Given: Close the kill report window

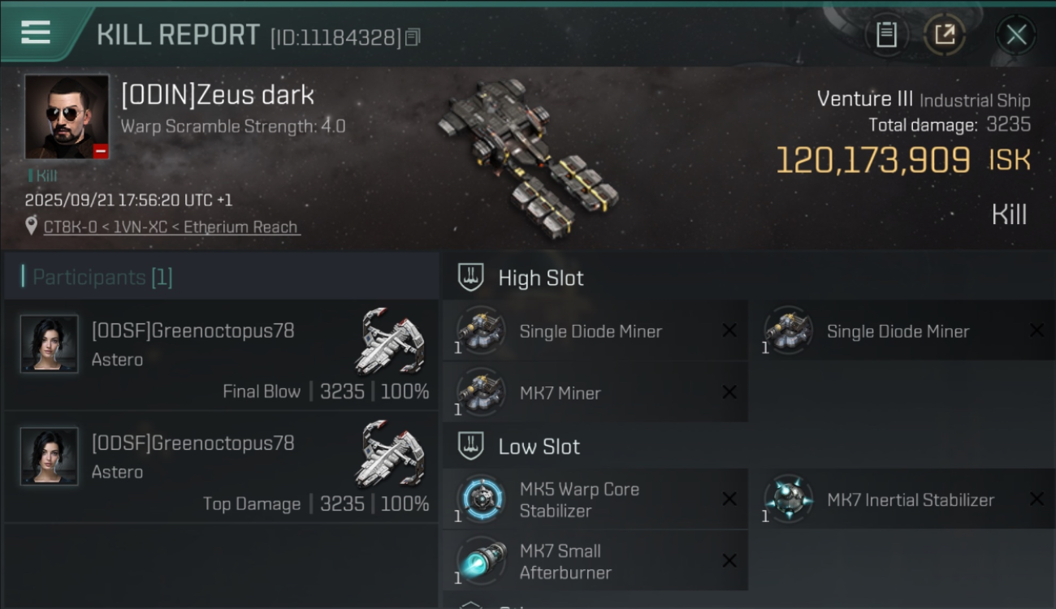Looking at the screenshot, I should point(1016,35).
